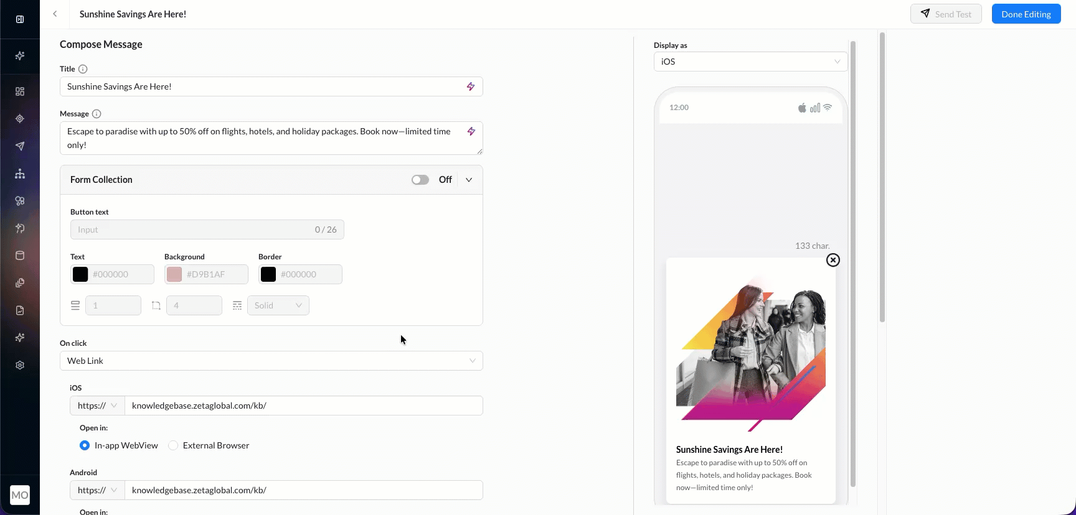
Task: Click the lightning icon in Title field
Action: tap(471, 86)
